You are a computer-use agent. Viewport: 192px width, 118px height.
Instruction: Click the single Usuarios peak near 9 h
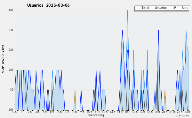pyautogui.click(x=81, y=90)
